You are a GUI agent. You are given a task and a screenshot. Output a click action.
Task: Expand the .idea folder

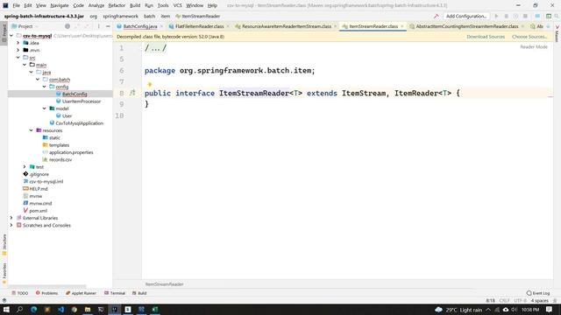pos(18,43)
